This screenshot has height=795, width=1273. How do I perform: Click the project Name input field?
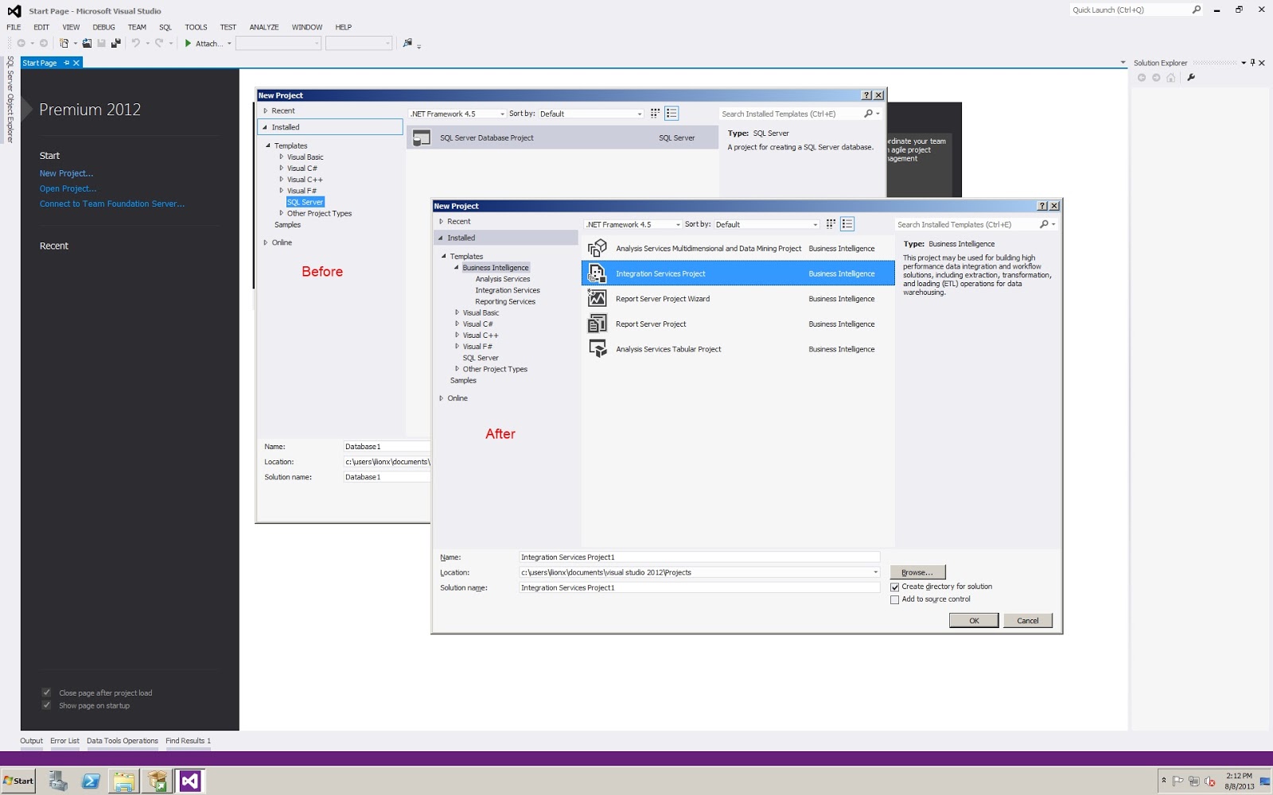(699, 557)
